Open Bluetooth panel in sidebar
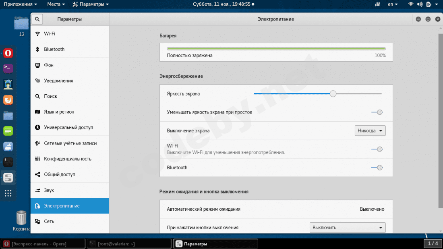Image resolution: width=443 pixels, height=249 pixels. [70, 49]
